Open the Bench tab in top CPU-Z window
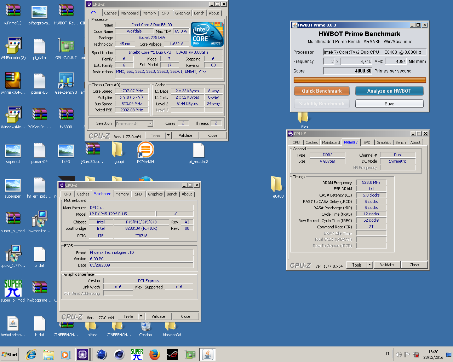The height and width of the screenshot is (362, 453). 199,13
